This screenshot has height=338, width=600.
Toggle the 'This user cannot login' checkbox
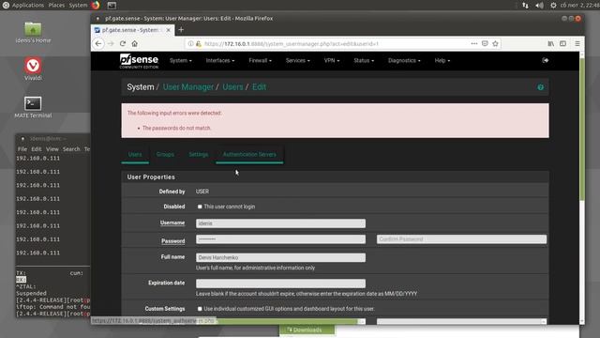coord(200,207)
